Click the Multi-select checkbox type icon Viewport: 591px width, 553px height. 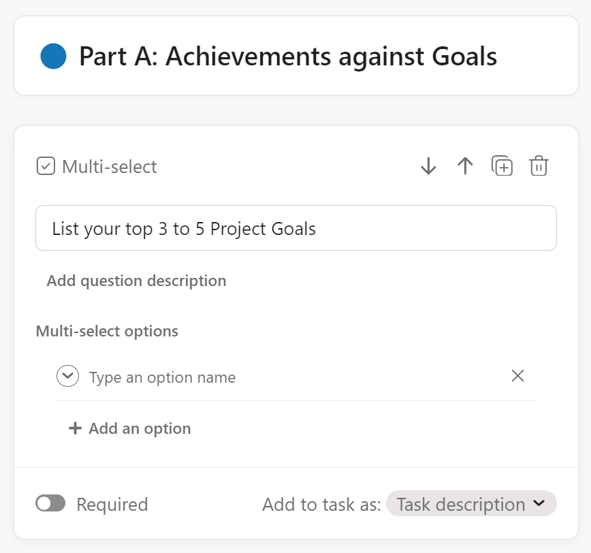[46, 166]
